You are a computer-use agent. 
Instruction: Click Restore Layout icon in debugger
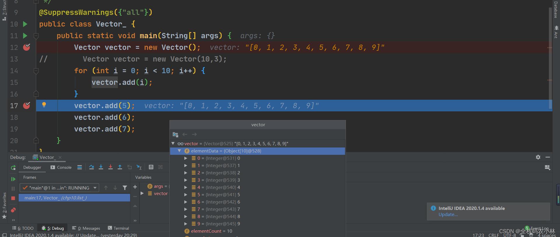tap(547, 167)
